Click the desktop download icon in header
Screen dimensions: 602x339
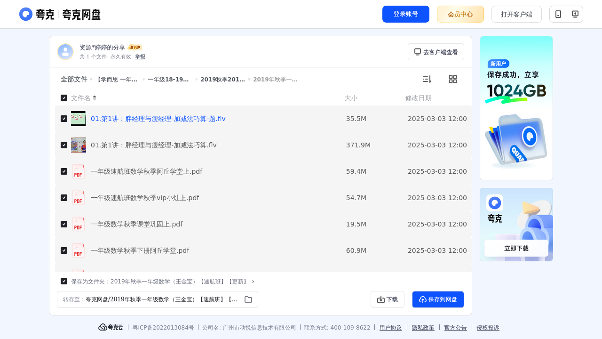pyautogui.click(x=575, y=14)
